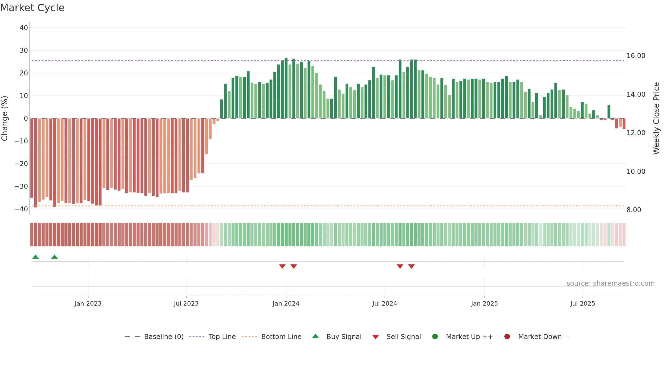
Task: Toggle the Buy Signal legend entry
Action: 337,337
